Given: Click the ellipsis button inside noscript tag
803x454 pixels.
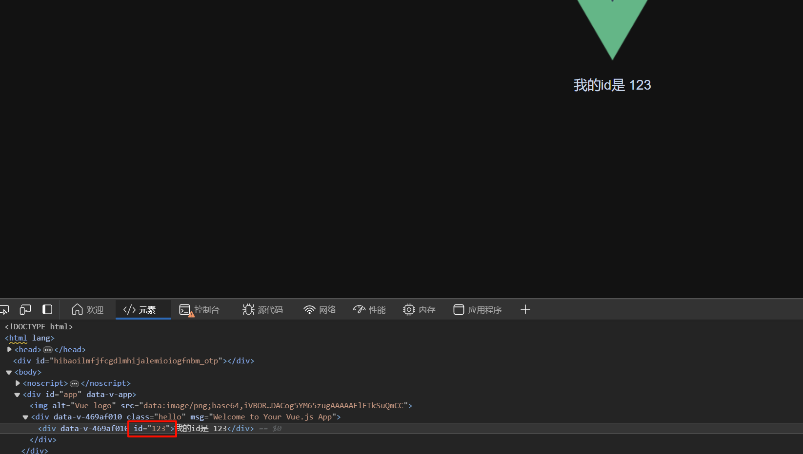Looking at the screenshot, I should [x=74, y=384].
